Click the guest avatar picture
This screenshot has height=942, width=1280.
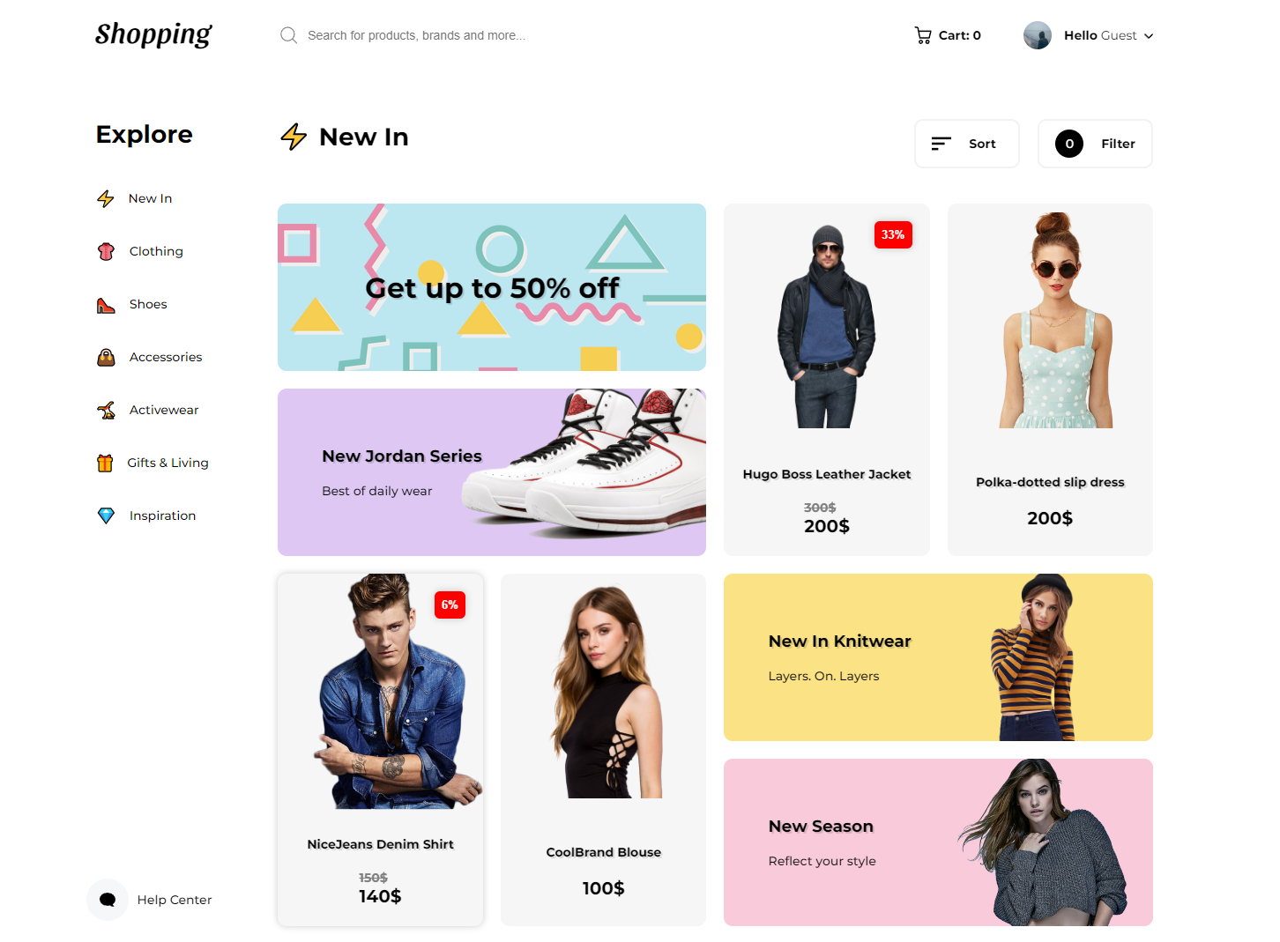pyautogui.click(x=1038, y=35)
